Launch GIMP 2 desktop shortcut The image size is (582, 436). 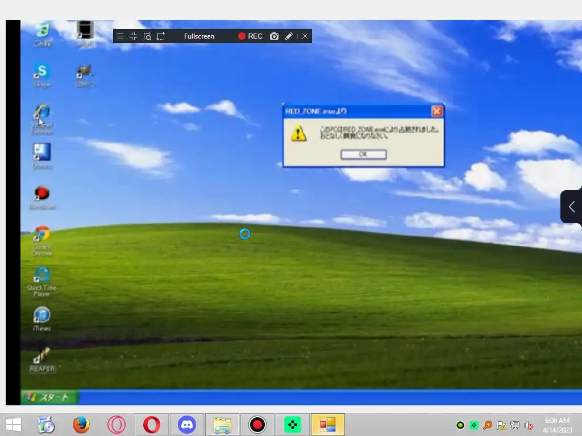[x=85, y=76]
